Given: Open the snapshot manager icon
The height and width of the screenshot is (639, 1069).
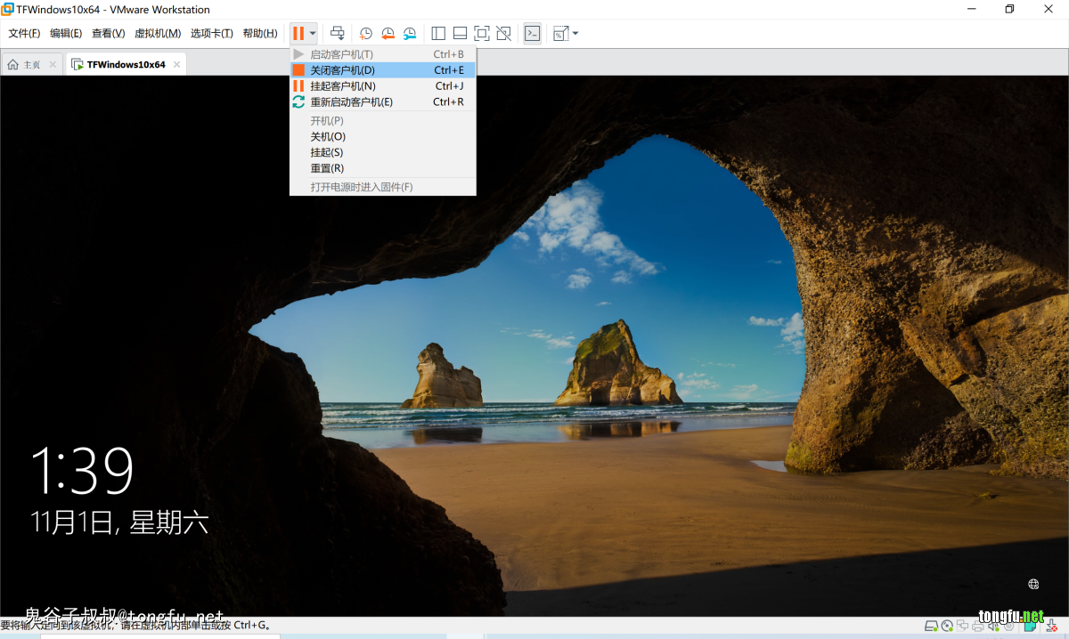Looking at the screenshot, I should point(410,34).
